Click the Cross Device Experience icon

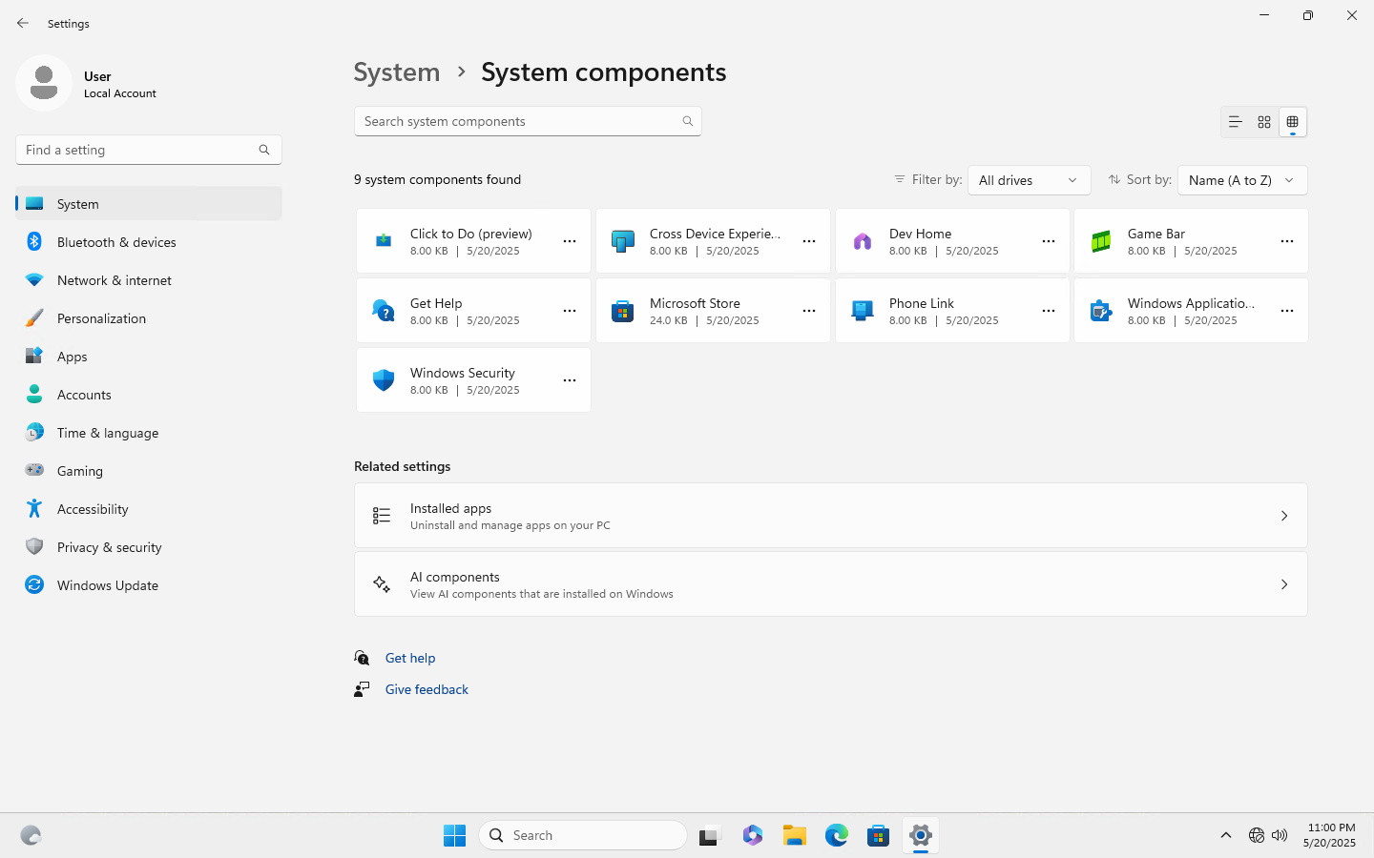623,241
